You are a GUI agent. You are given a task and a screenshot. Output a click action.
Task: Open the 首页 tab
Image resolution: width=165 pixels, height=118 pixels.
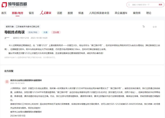[4, 13]
